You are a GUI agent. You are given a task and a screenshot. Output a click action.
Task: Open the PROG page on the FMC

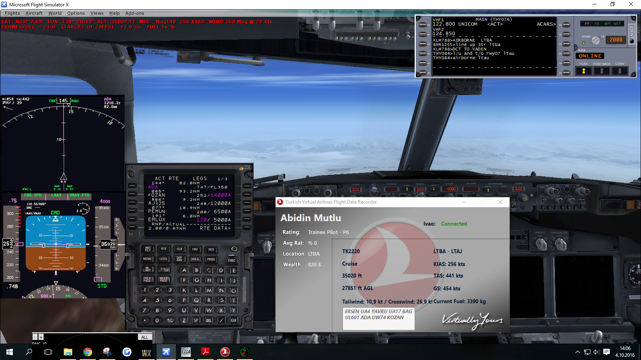click(211, 259)
